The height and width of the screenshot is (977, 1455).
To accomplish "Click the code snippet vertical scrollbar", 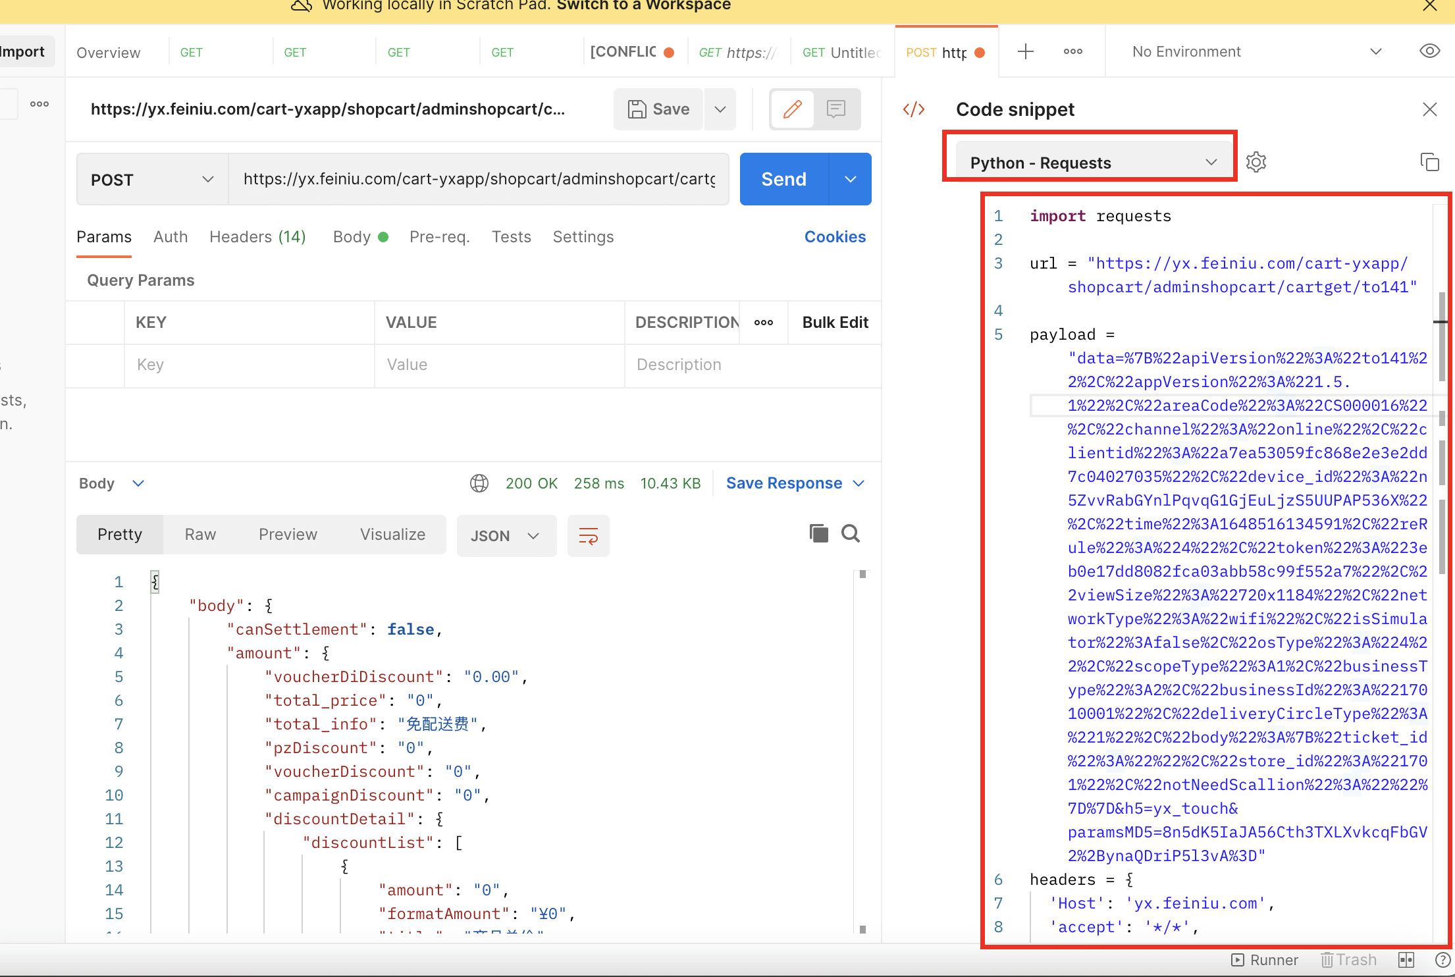I will click(x=1442, y=337).
